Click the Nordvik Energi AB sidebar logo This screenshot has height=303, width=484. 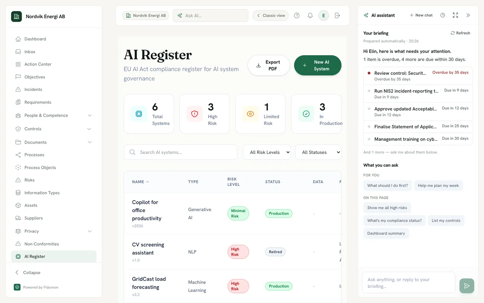point(17,16)
